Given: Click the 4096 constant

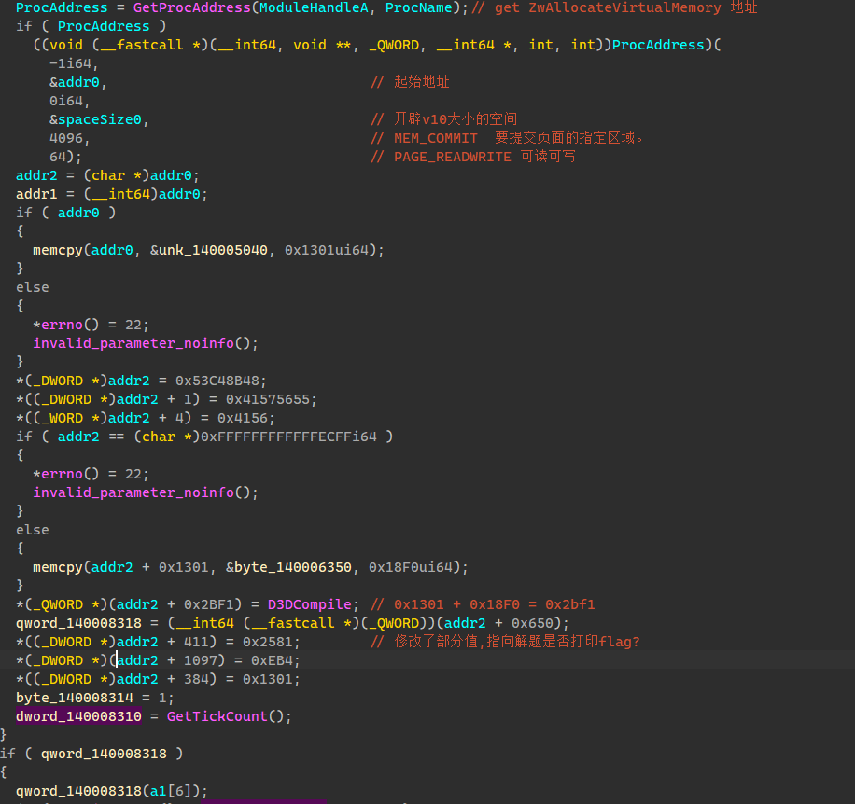Looking at the screenshot, I should pyautogui.click(x=66, y=138).
